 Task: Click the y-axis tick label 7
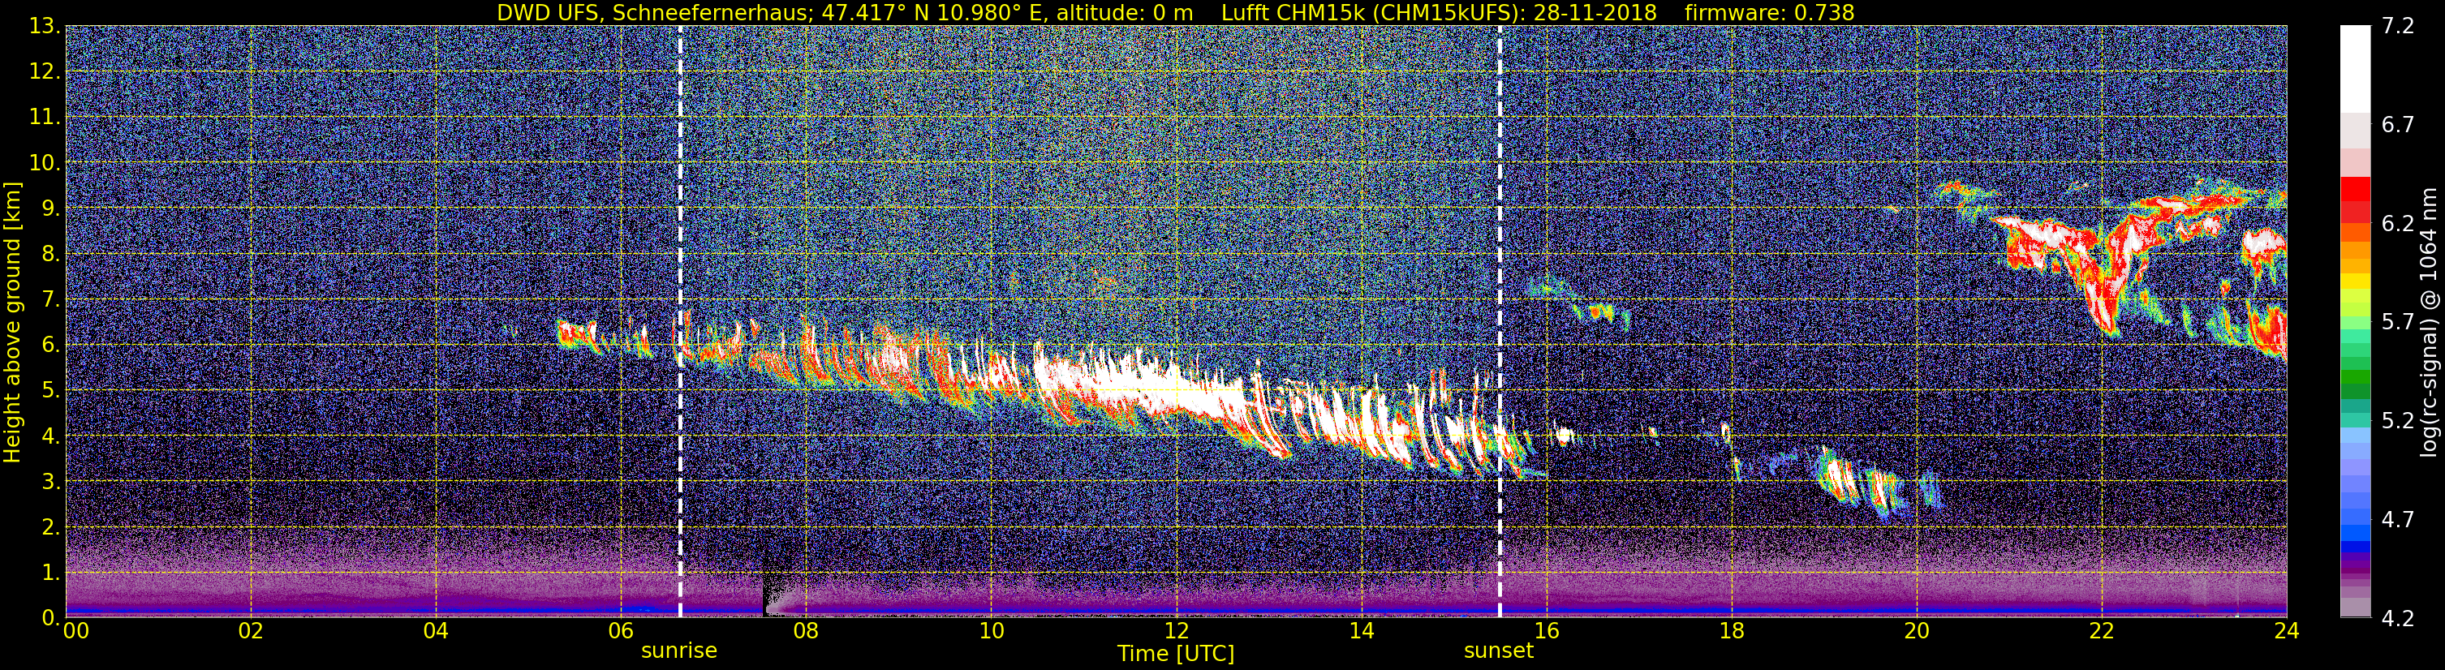(x=52, y=300)
